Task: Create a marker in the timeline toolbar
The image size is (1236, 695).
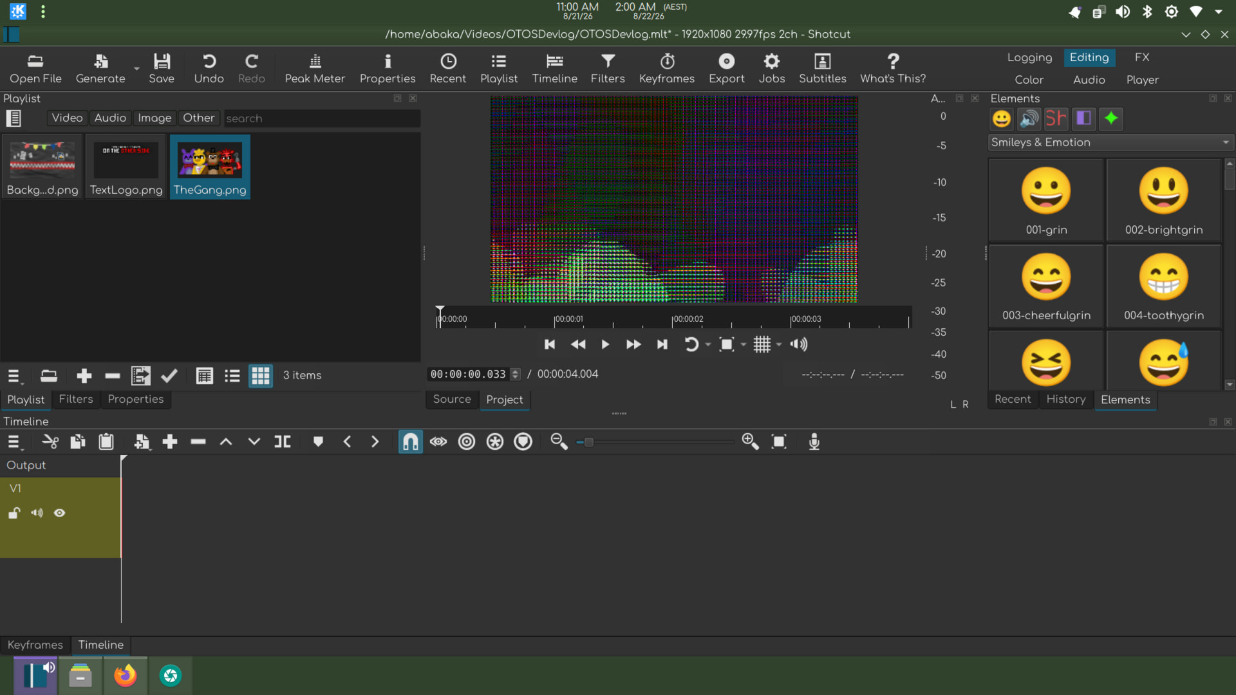Action: [318, 441]
